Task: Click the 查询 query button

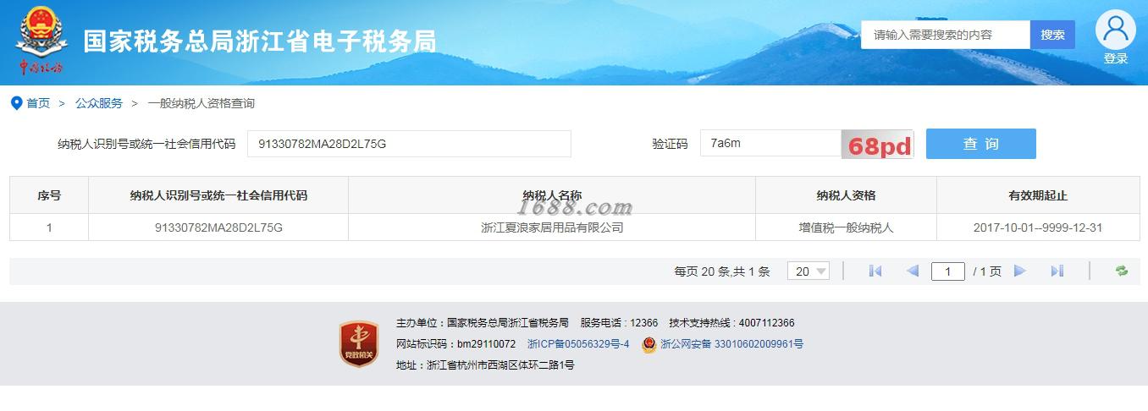Action: [980, 144]
